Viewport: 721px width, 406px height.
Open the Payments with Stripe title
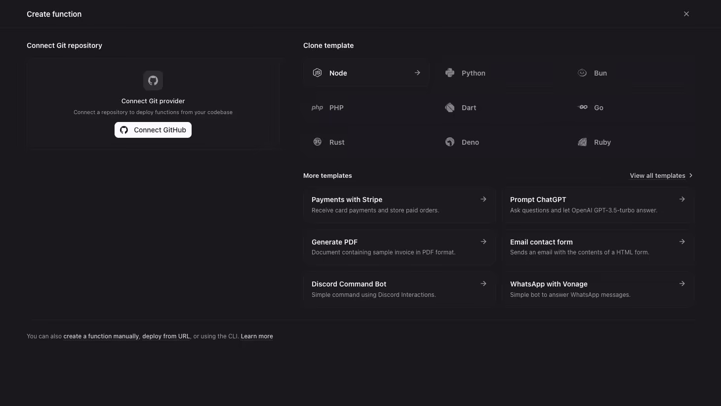(347, 200)
